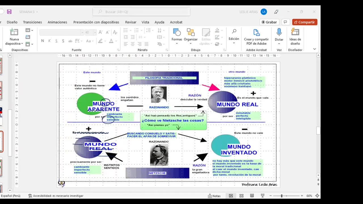363x204 pixels.
Task: Toggle strikethrough (ab) formatting
Action: coord(70,41)
